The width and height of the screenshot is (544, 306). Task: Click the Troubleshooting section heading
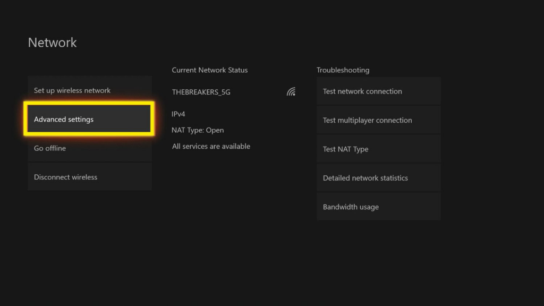coord(343,70)
